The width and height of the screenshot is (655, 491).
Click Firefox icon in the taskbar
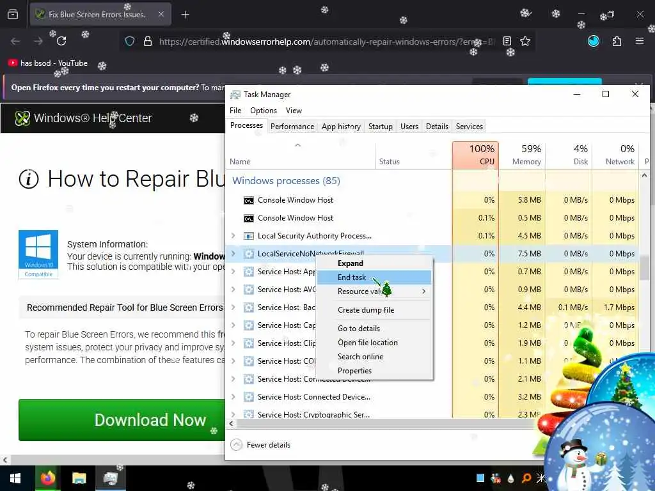coord(47,478)
